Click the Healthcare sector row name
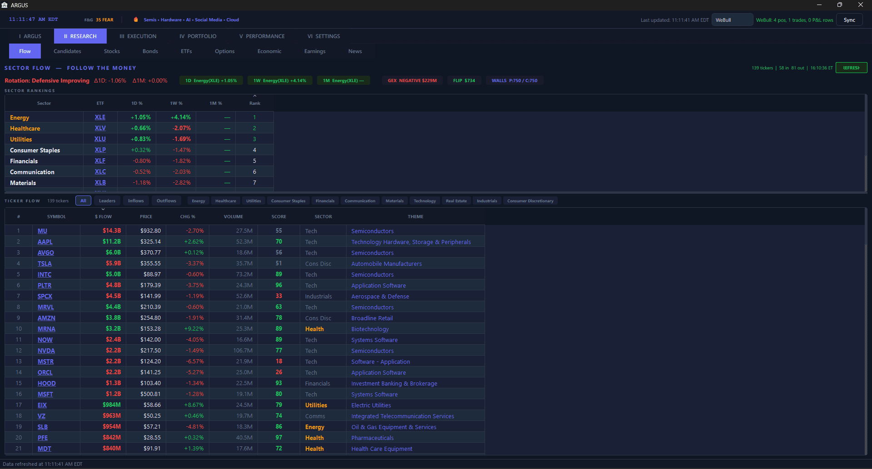 (25, 128)
